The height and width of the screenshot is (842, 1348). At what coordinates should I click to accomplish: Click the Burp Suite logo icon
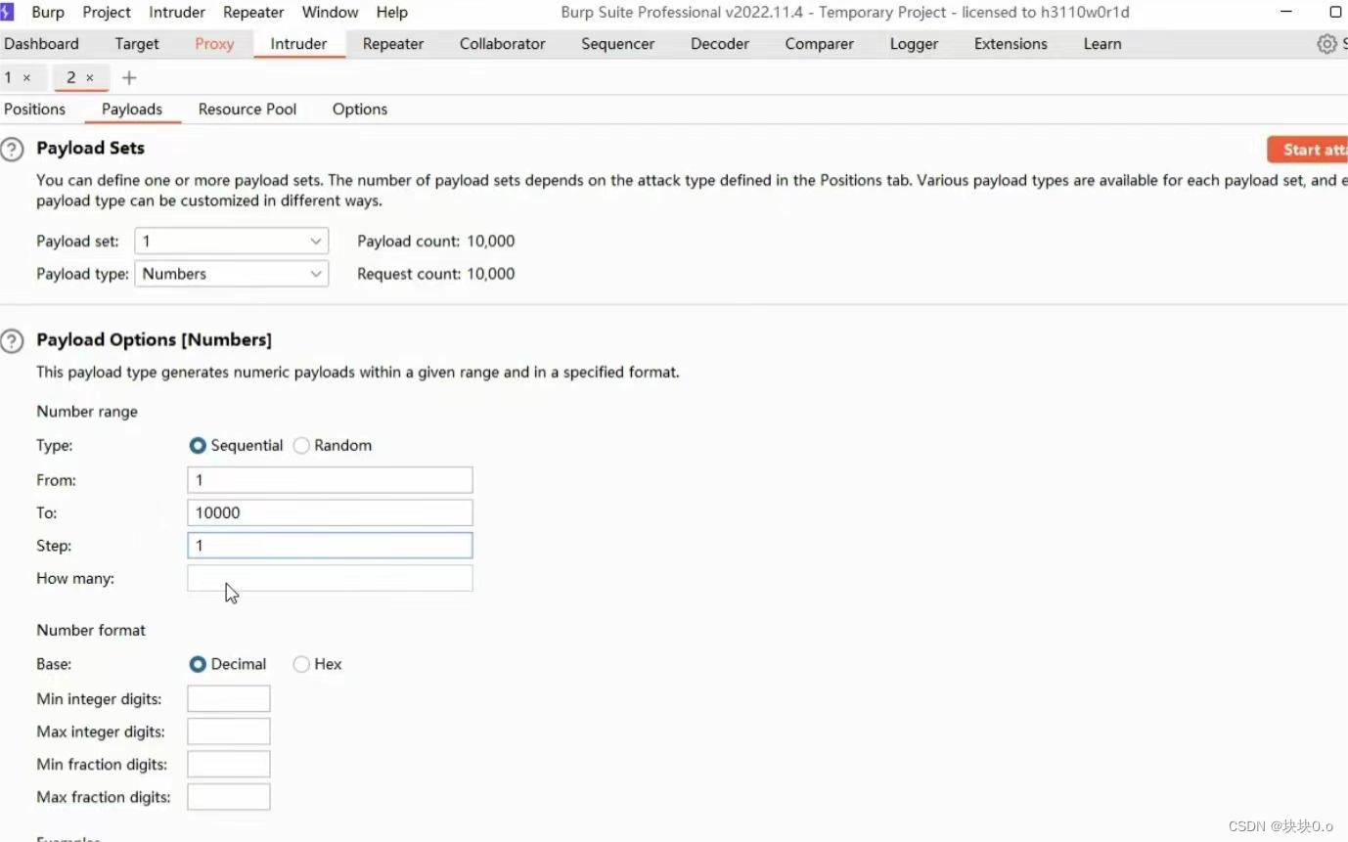point(7,12)
